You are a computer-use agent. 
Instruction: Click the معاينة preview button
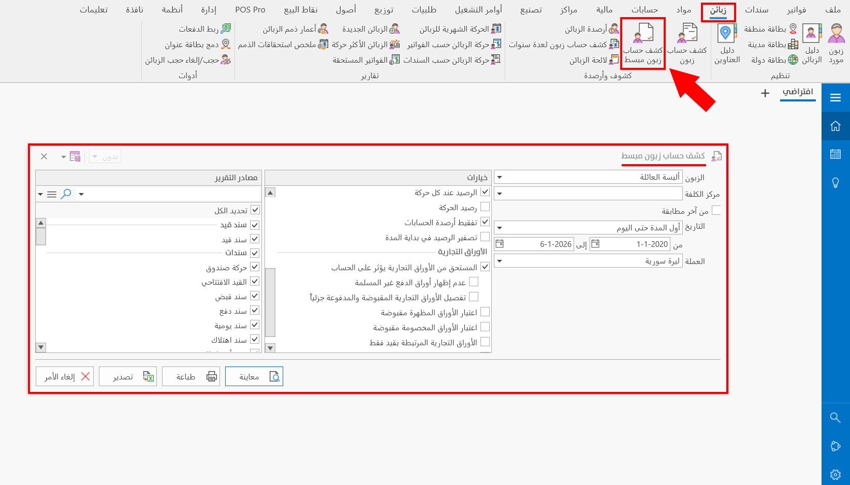[254, 376]
